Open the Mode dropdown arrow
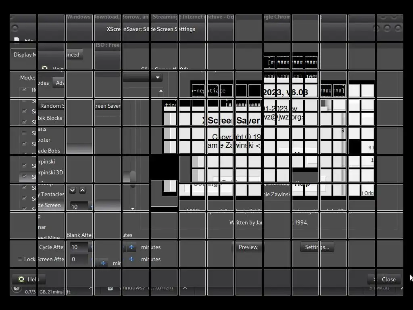This screenshot has height=310, width=413. click(x=158, y=77)
